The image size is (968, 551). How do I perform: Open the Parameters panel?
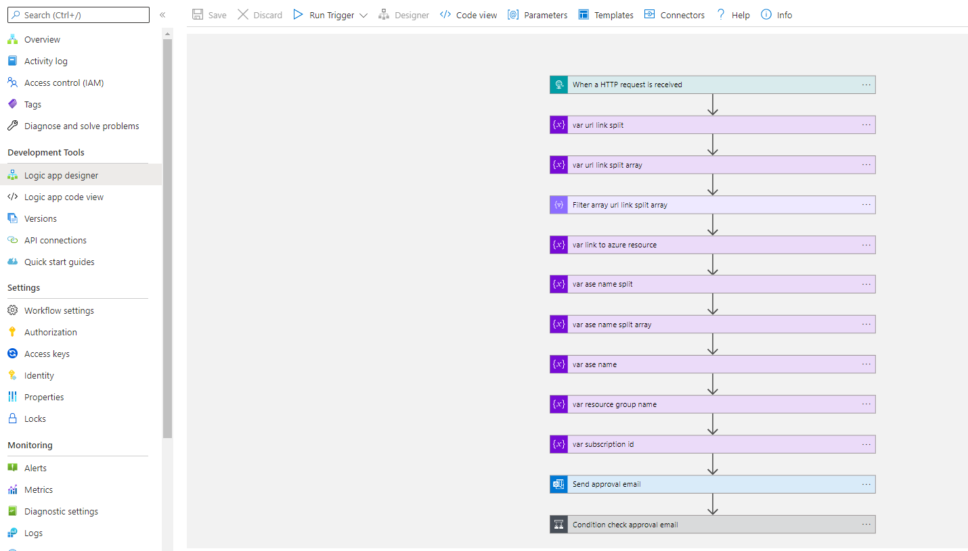537,14
